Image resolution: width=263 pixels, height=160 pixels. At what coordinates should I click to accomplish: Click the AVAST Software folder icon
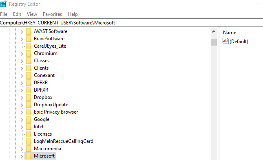pyautogui.click(x=29, y=31)
